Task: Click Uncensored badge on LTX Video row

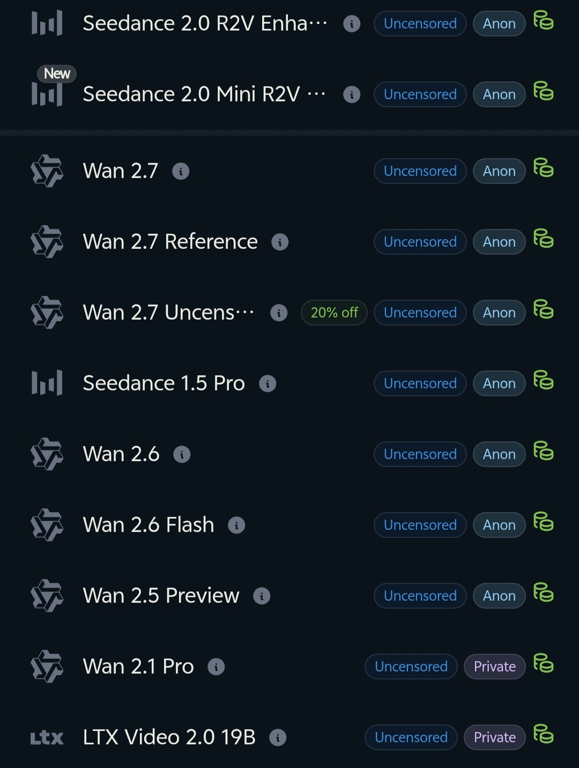Action: pyautogui.click(x=411, y=737)
